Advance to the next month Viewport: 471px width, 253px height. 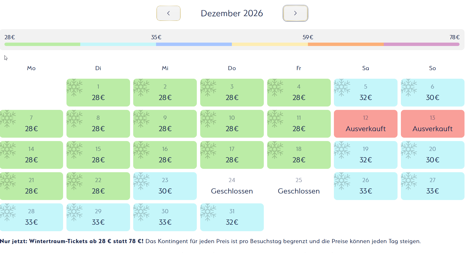pos(295,13)
